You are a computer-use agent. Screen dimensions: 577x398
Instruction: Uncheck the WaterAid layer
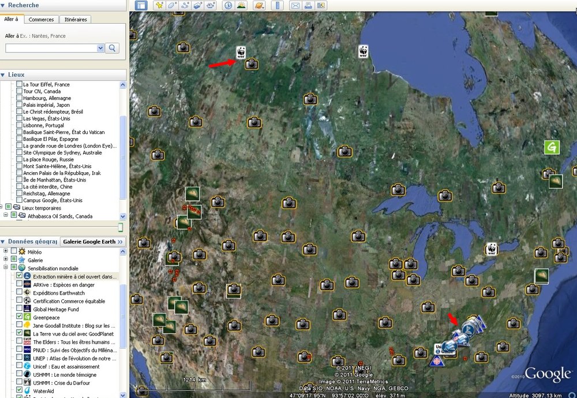click(19, 390)
